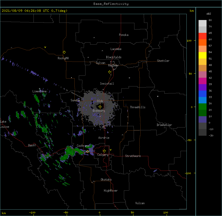
Task: Click the white plus marker near Drumheller county
Action: click(158, 96)
